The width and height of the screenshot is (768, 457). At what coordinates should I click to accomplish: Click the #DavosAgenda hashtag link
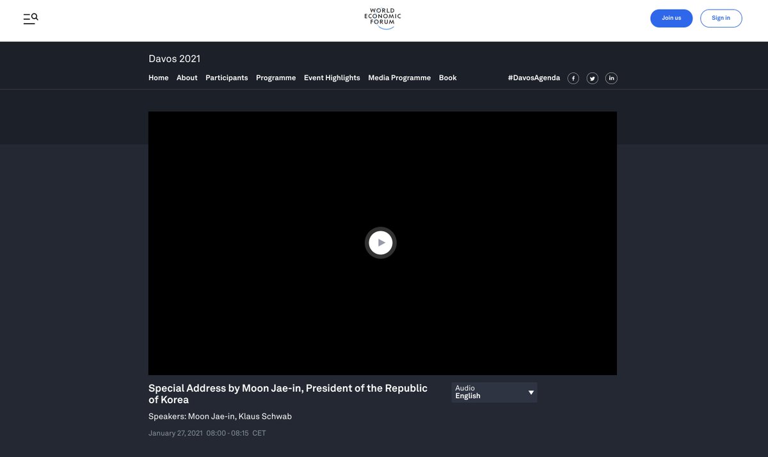pyautogui.click(x=534, y=77)
